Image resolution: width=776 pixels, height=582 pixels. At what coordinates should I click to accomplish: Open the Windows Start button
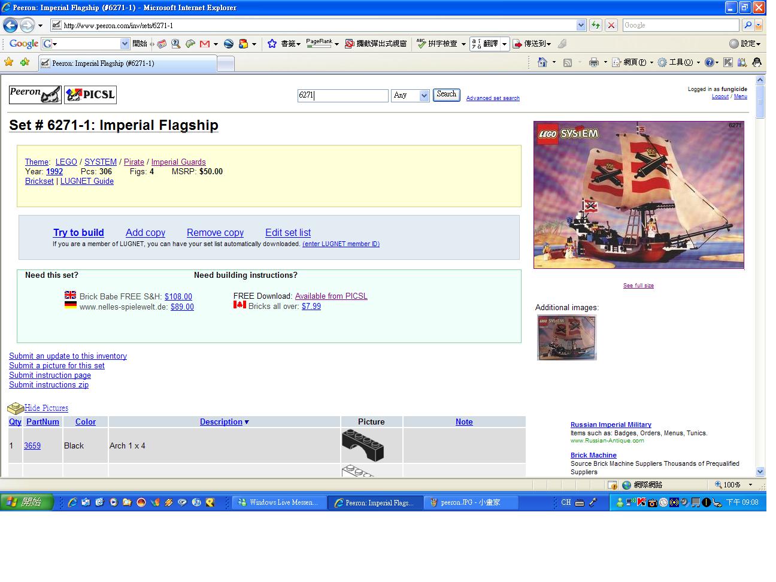[27, 502]
